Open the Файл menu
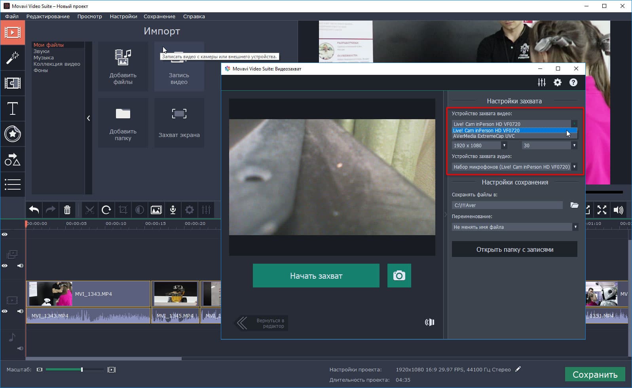The width and height of the screenshot is (632, 388). point(12,16)
